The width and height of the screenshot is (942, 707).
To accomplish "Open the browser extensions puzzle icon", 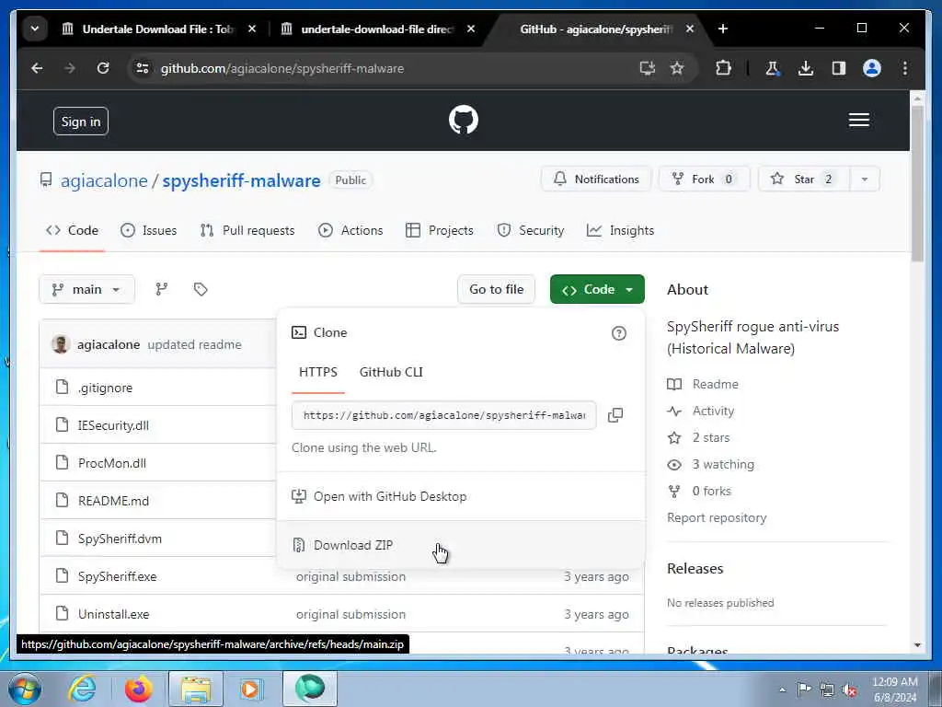I will [x=723, y=68].
